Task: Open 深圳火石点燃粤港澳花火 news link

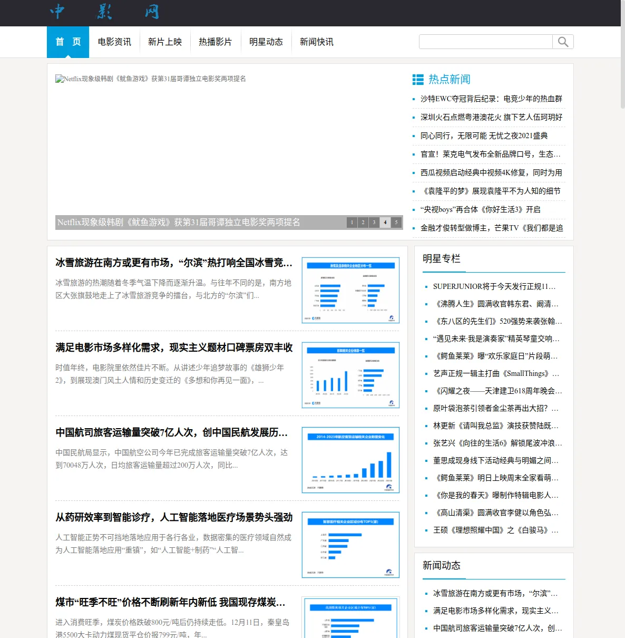Action: 491,117
